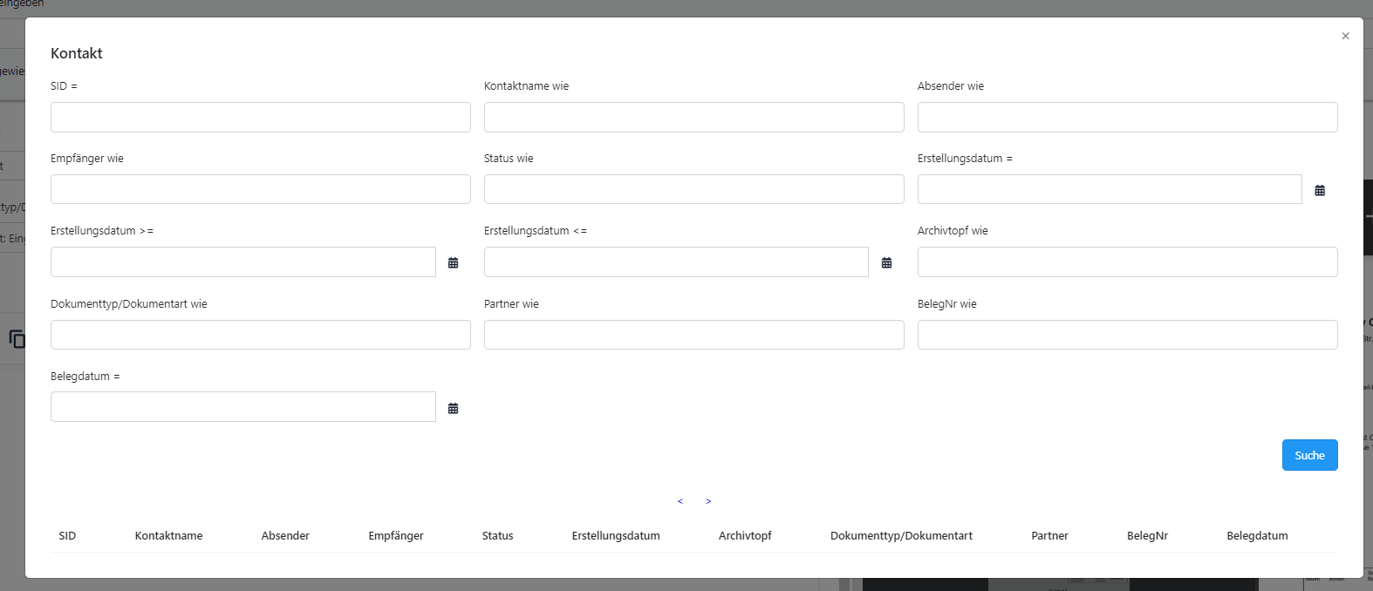
Task: Open calendar picker for Erstellungsdatum <= field
Action: 886,262
